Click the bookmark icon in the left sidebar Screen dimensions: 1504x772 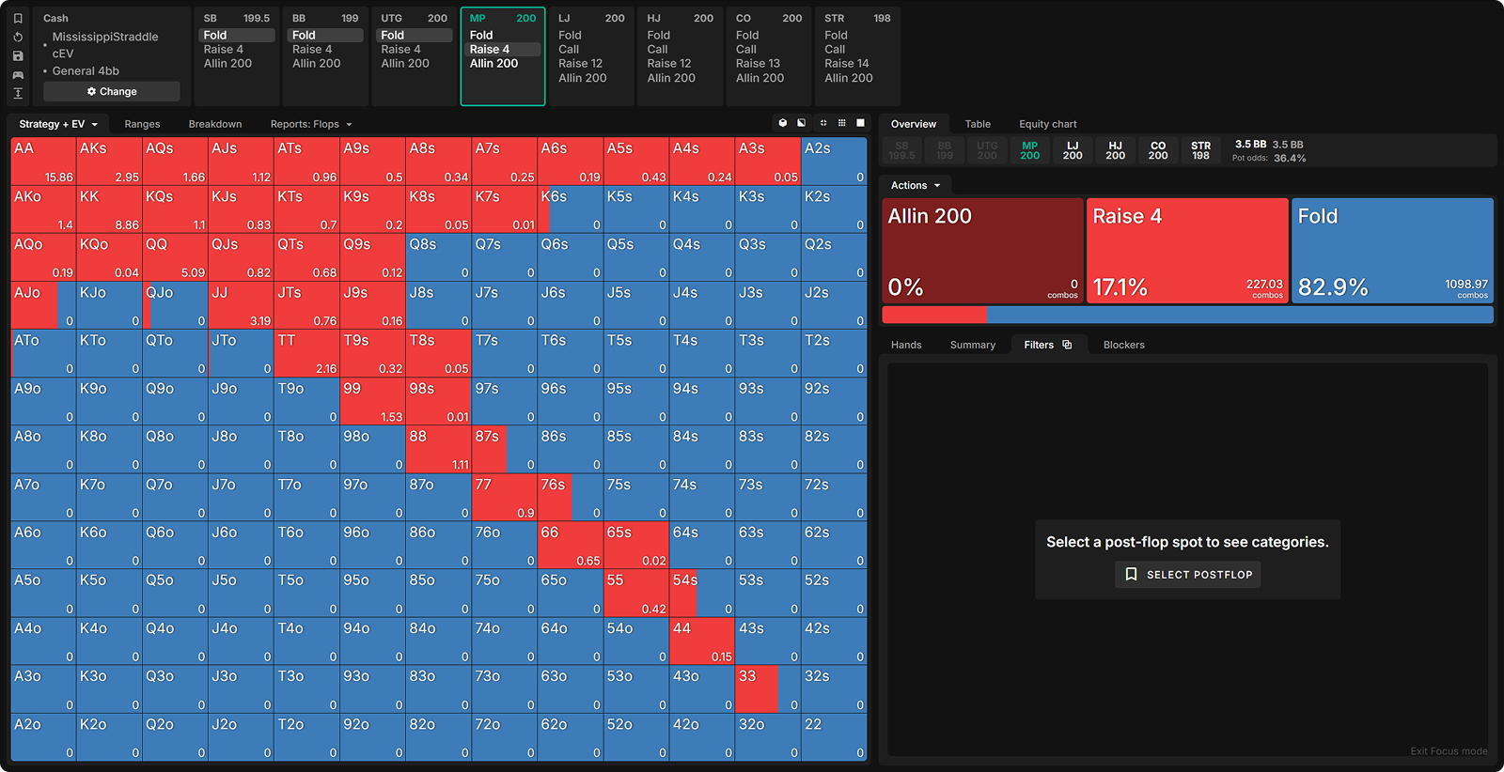pos(18,18)
